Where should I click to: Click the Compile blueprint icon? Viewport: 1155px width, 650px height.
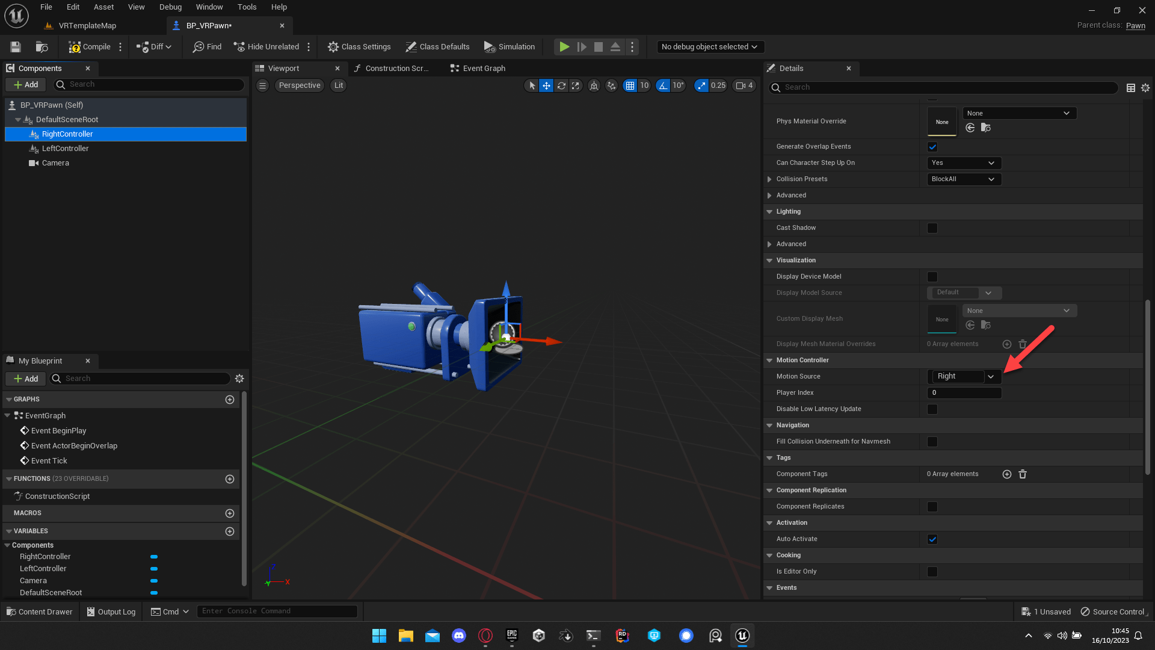pyautogui.click(x=75, y=47)
